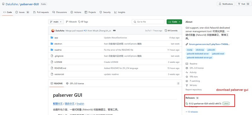View the 1 Branch link
252x115 pixels.
pos(72,22)
